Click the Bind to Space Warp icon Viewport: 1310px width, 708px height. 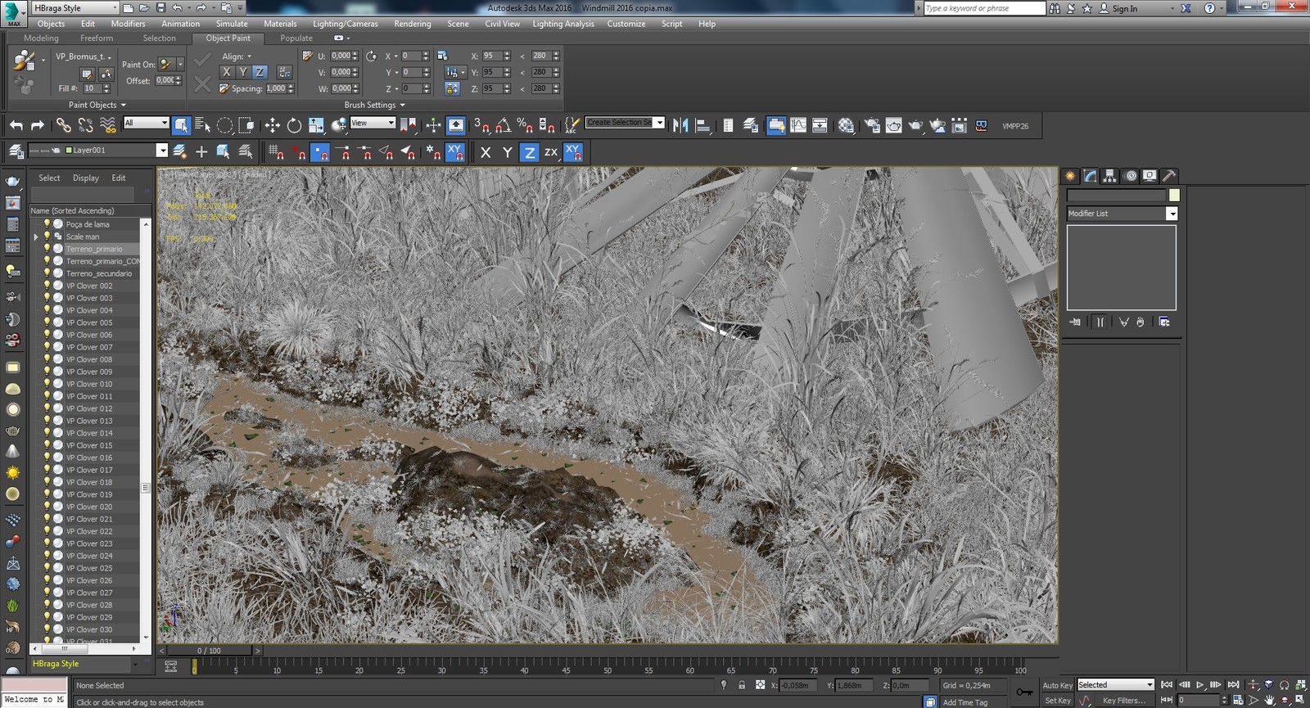(107, 125)
